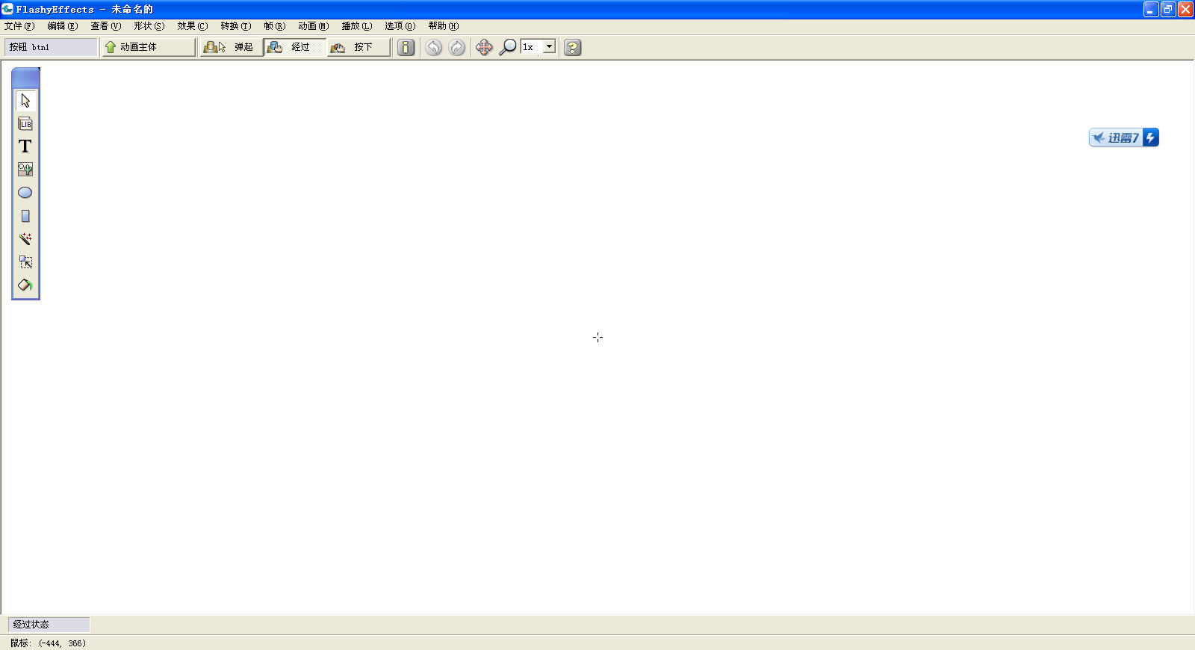Click the crosshair marker at canvas center

coord(597,338)
